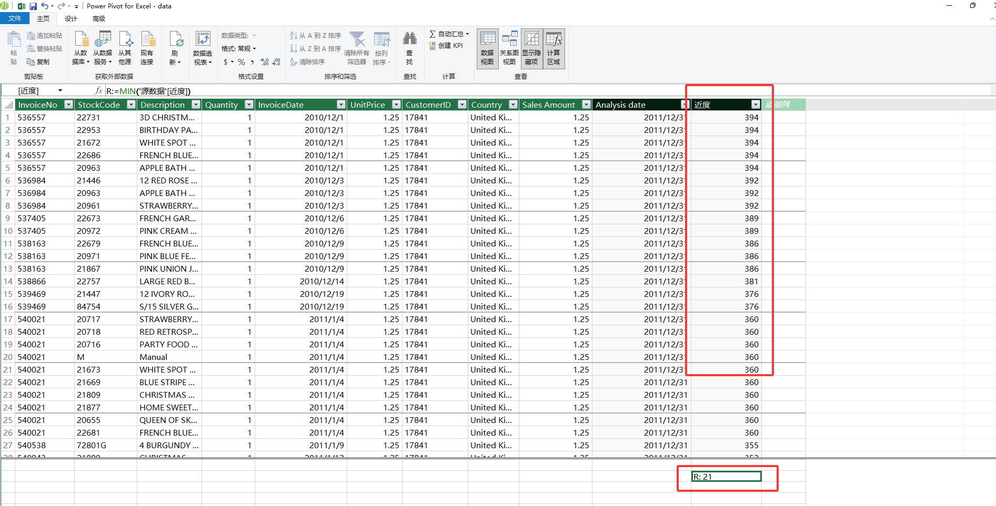Viewport: 996px width, 506px height.
Task: Select the Existing Connections (现有连接) icon
Action: 147,48
